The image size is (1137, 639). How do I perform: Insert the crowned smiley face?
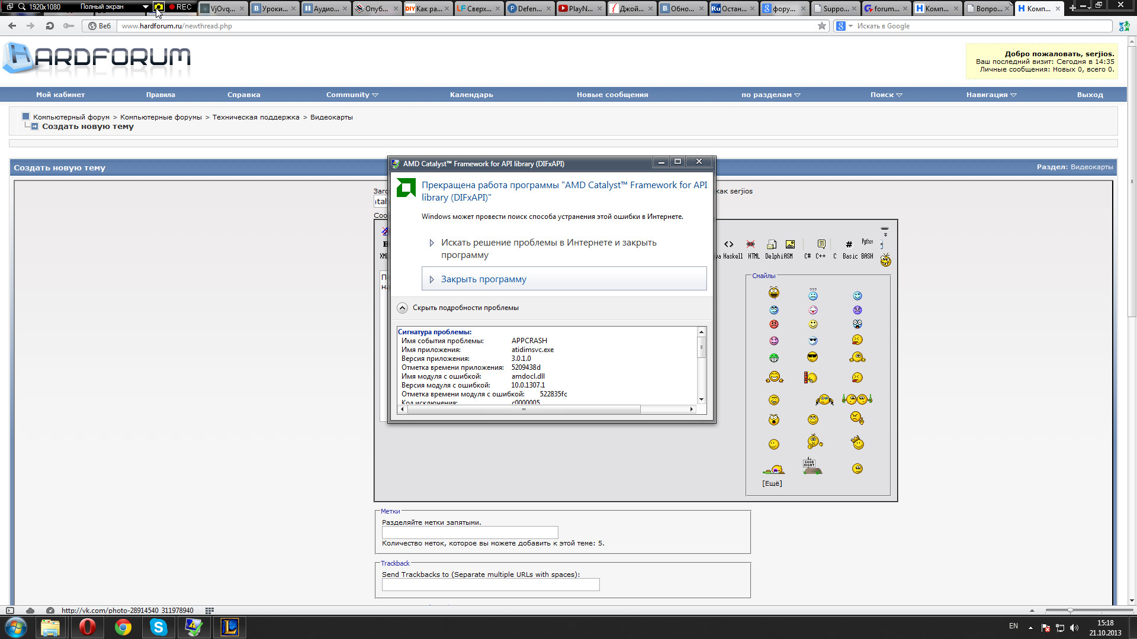click(857, 443)
